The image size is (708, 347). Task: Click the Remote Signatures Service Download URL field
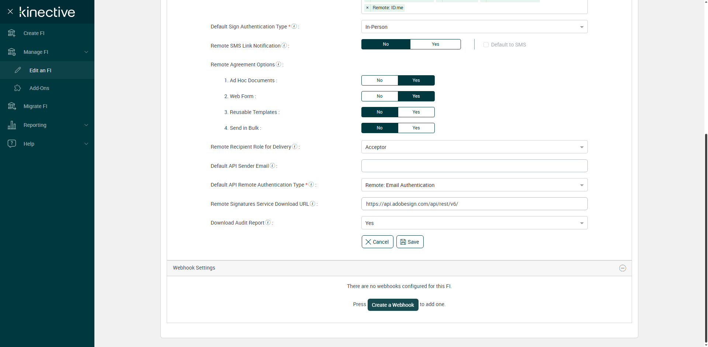[474, 204]
